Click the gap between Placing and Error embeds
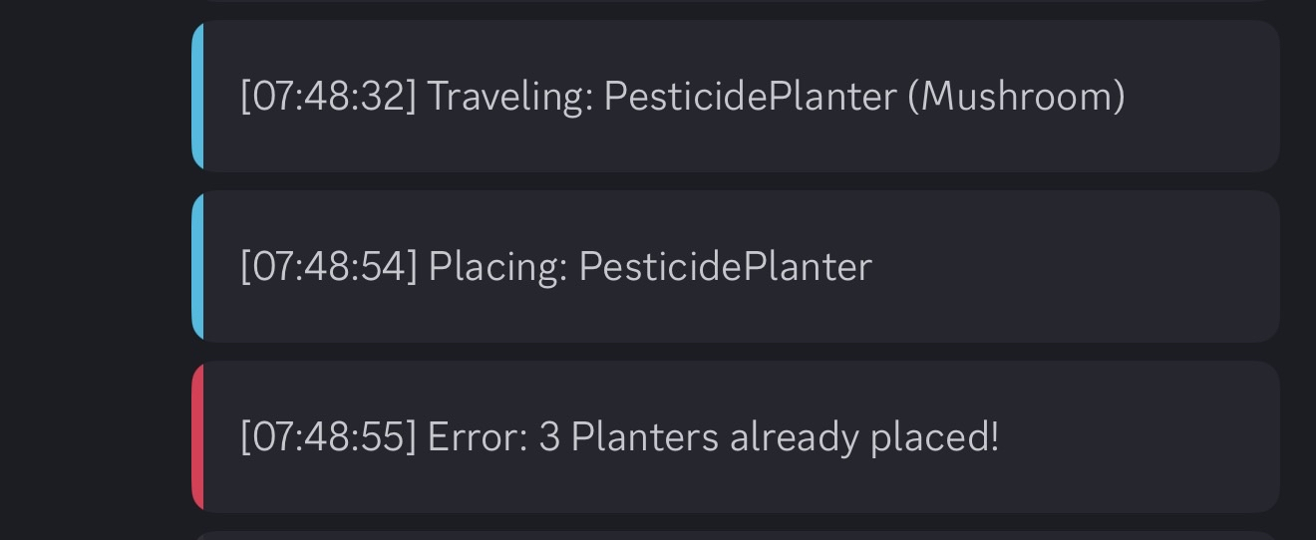 pos(736,352)
